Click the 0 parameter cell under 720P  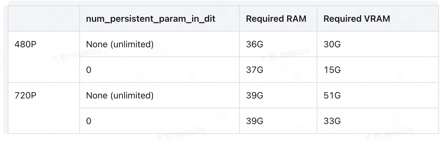point(89,121)
